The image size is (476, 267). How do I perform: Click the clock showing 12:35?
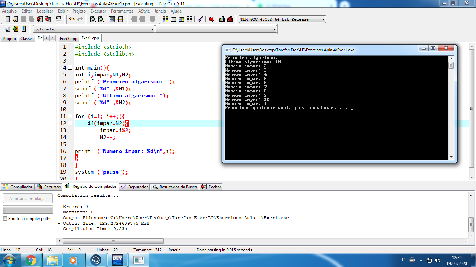tap(456, 258)
